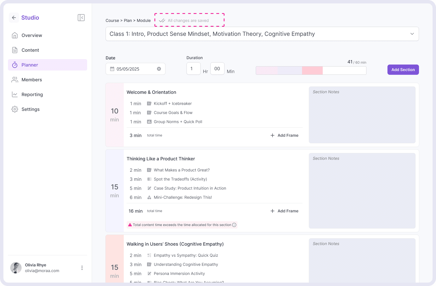Click the back arrow beside Studio
The width and height of the screenshot is (436, 286).
coord(14,18)
